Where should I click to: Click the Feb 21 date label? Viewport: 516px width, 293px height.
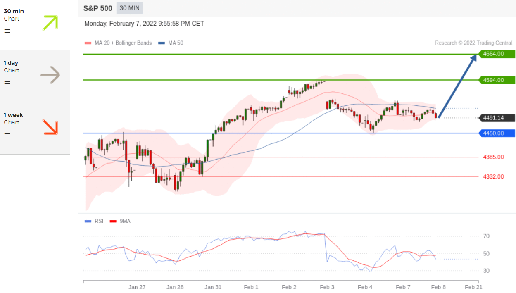[473, 287]
